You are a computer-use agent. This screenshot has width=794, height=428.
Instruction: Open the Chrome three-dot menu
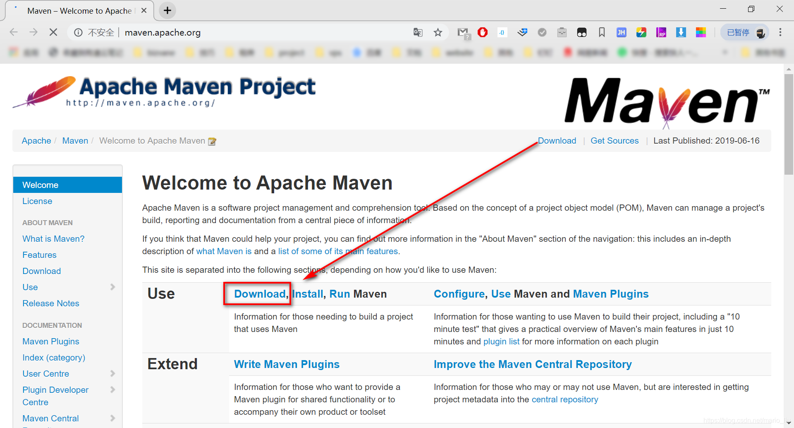point(780,32)
